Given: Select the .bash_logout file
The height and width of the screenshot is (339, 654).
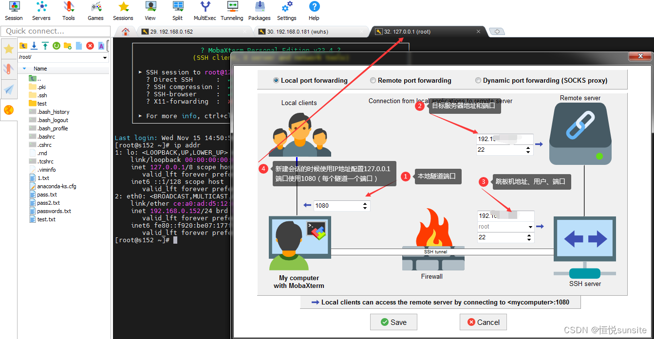Looking at the screenshot, I should coord(49,120).
